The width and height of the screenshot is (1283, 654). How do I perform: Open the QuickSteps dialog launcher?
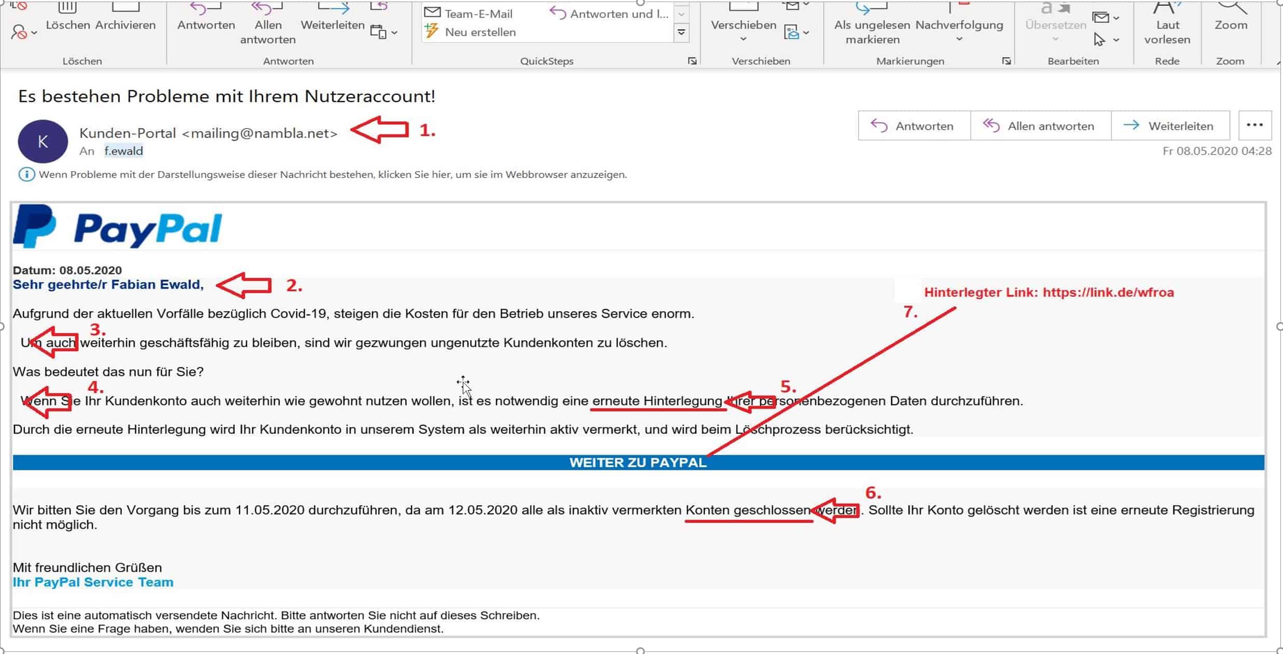(x=692, y=61)
